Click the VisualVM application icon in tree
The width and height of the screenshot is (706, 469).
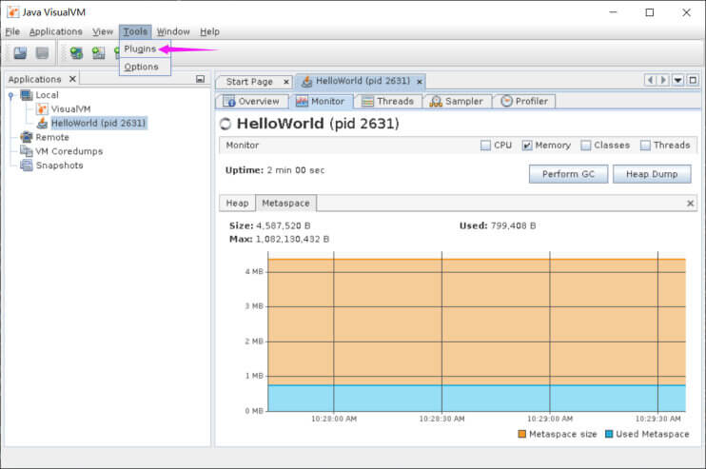click(x=42, y=108)
